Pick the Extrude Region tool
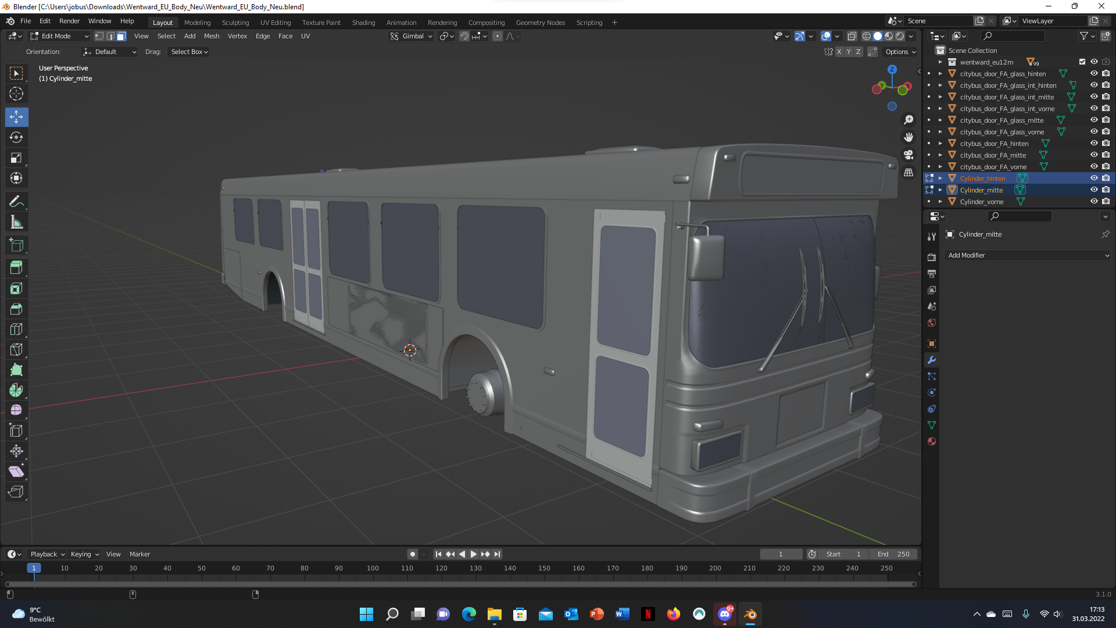 point(16,268)
